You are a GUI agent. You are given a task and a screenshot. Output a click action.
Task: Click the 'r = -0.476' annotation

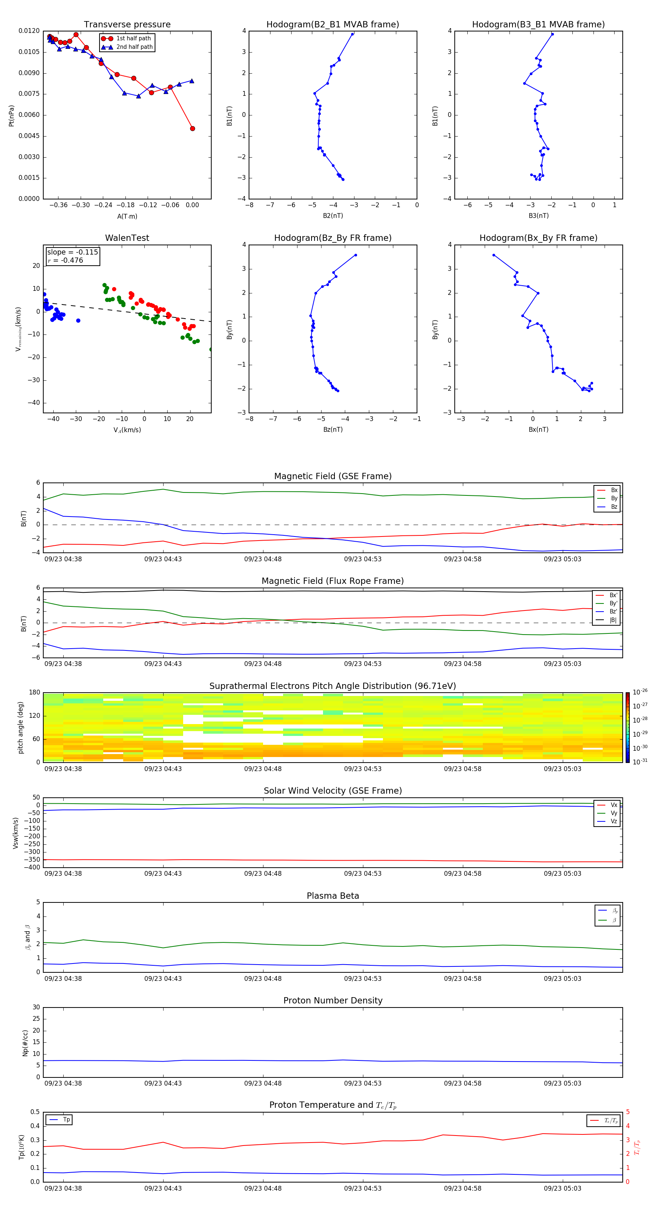coord(65,260)
